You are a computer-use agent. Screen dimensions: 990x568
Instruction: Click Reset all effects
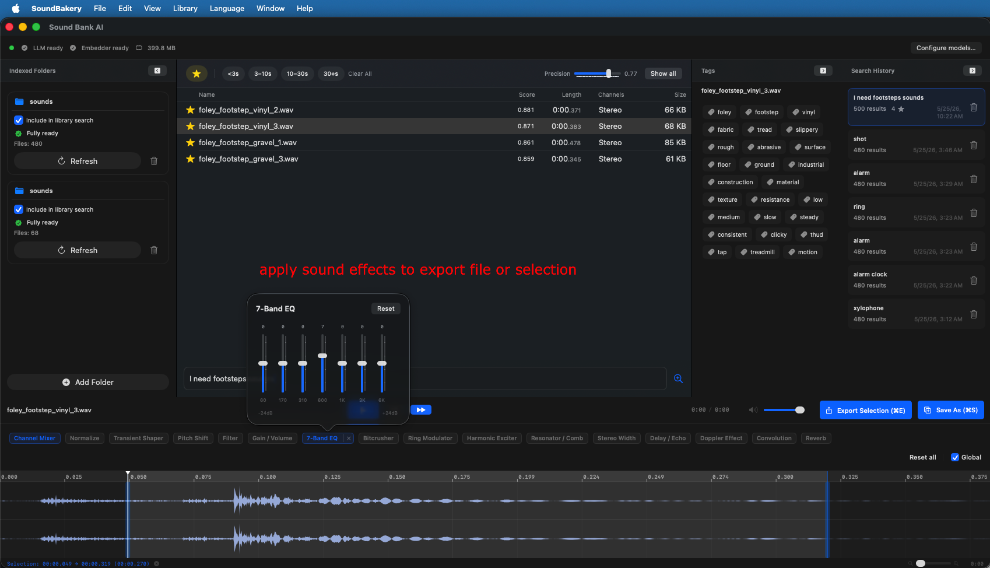point(922,457)
